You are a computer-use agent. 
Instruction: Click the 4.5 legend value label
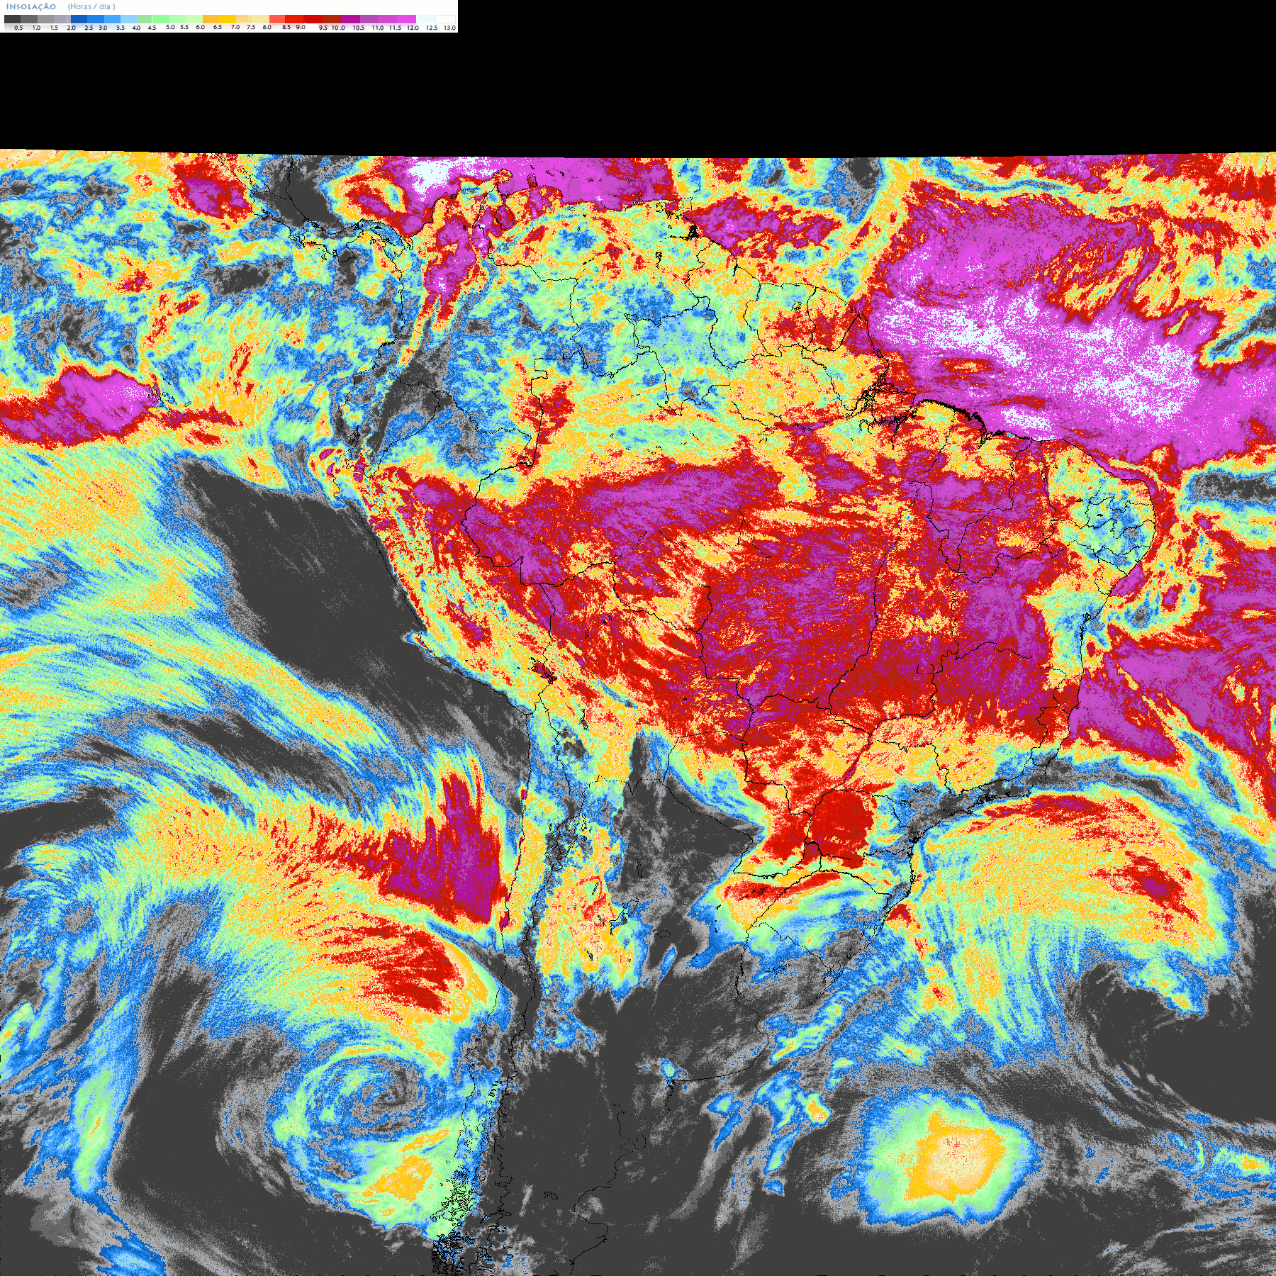click(152, 28)
